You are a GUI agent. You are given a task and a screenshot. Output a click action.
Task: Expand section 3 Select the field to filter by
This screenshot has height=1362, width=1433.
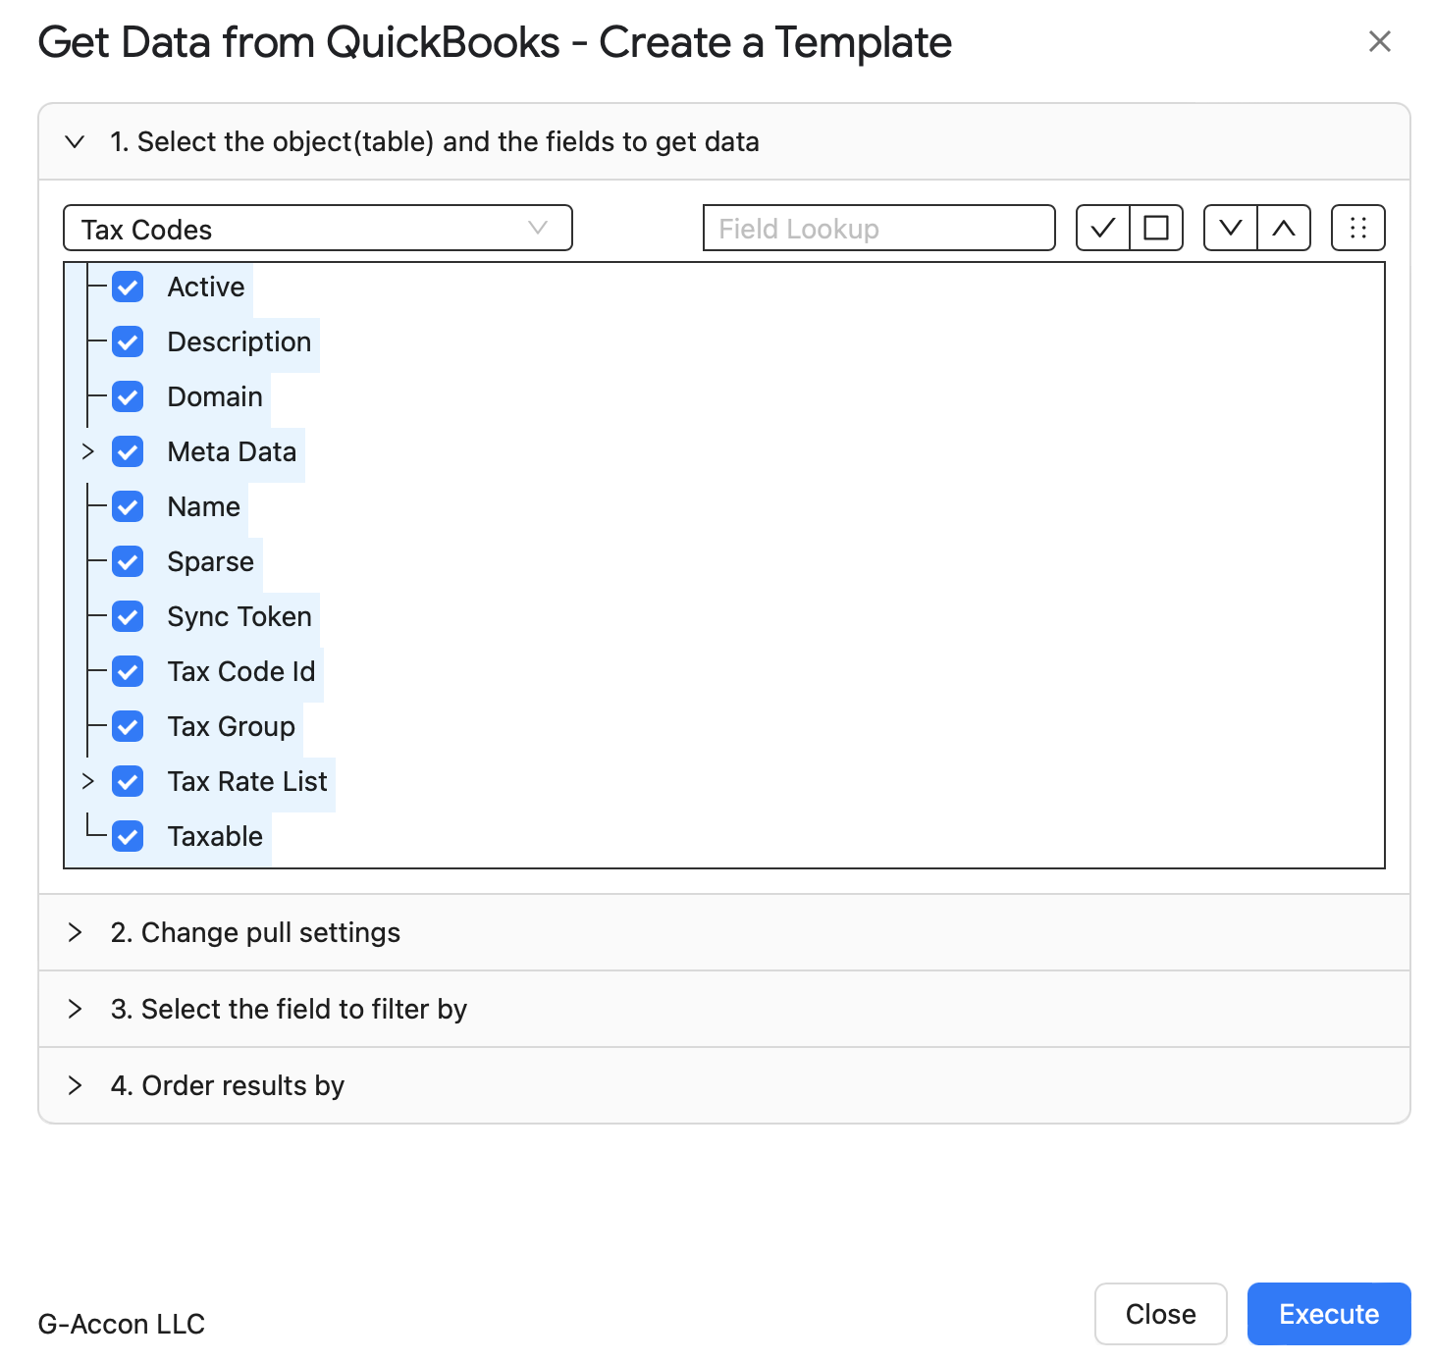pyautogui.click(x=724, y=1009)
